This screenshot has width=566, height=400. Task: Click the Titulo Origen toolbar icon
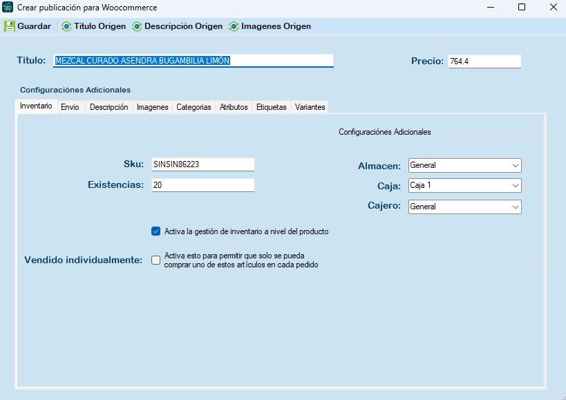(66, 26)
